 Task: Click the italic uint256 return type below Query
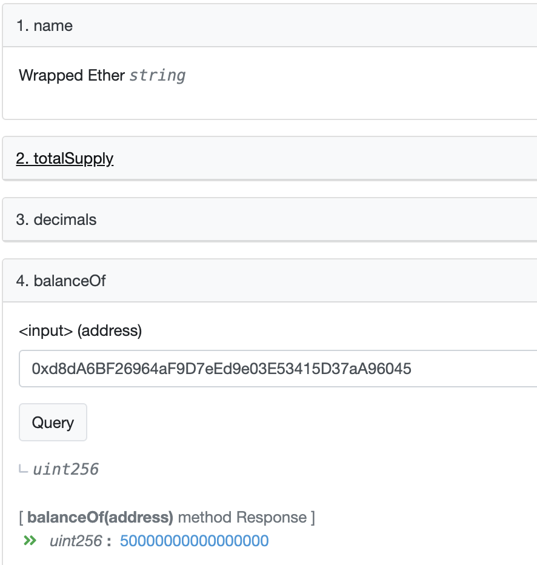click(65, 469)
